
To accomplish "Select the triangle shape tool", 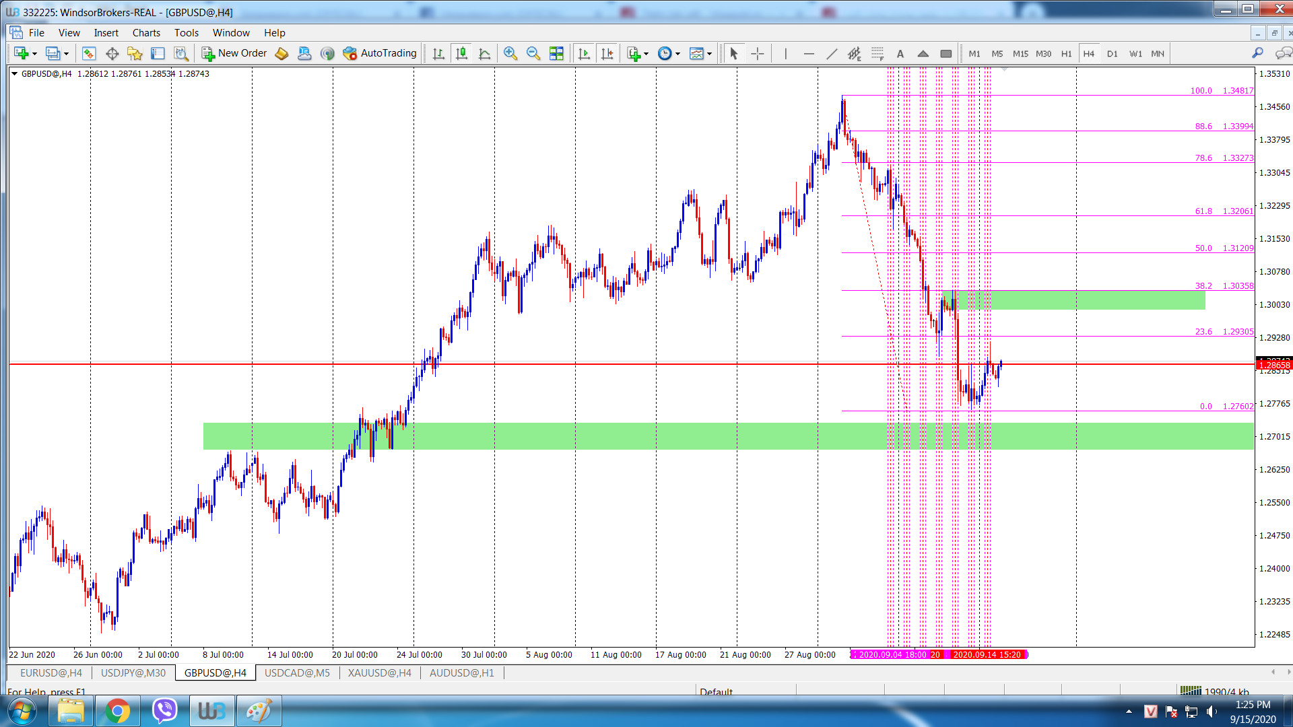I will point(923,53).
